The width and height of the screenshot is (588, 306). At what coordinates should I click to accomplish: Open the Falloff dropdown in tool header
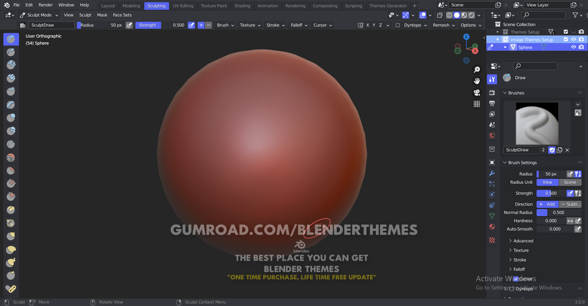299,25
